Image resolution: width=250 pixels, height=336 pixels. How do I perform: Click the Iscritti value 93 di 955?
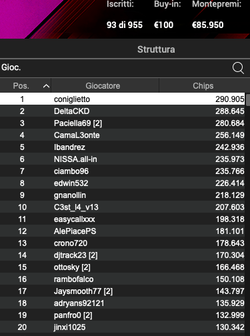(125, 25)
